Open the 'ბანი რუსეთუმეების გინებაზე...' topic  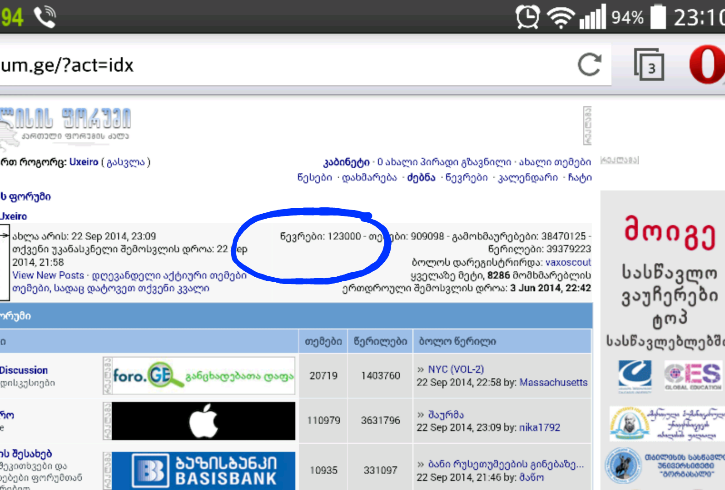(506, 464)
